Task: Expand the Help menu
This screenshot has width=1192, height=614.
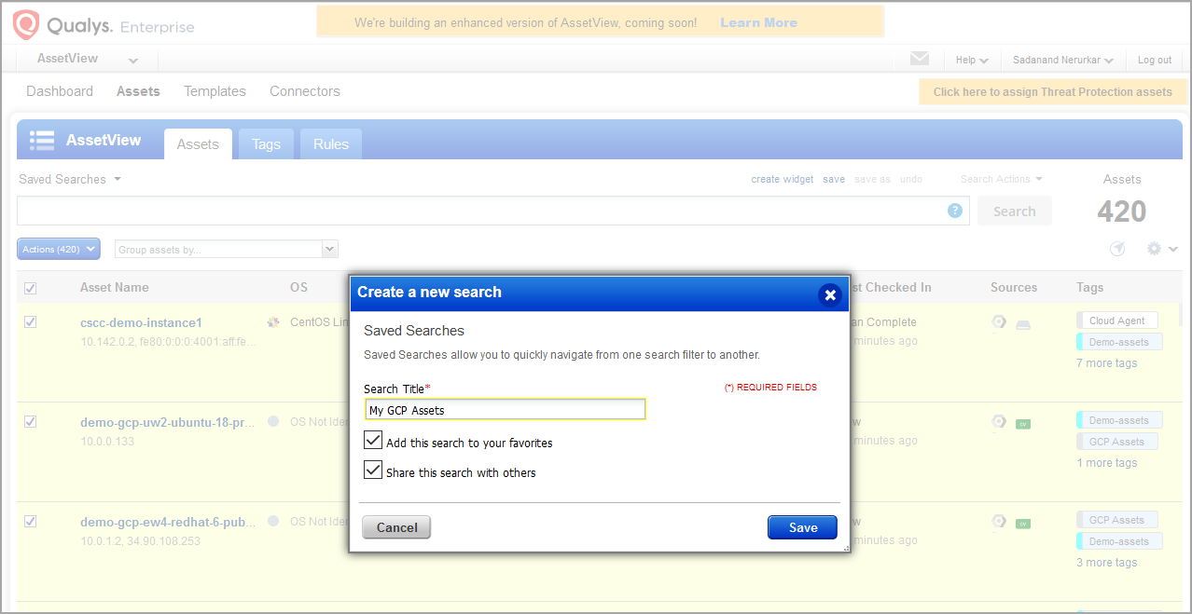Action: pos(972,60)
